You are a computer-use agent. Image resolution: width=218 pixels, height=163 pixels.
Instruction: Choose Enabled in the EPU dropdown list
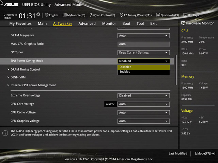144,72
